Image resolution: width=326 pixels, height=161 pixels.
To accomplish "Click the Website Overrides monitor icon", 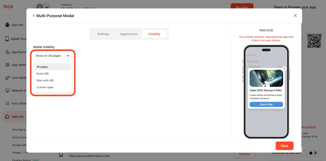I will pos(7,90).
